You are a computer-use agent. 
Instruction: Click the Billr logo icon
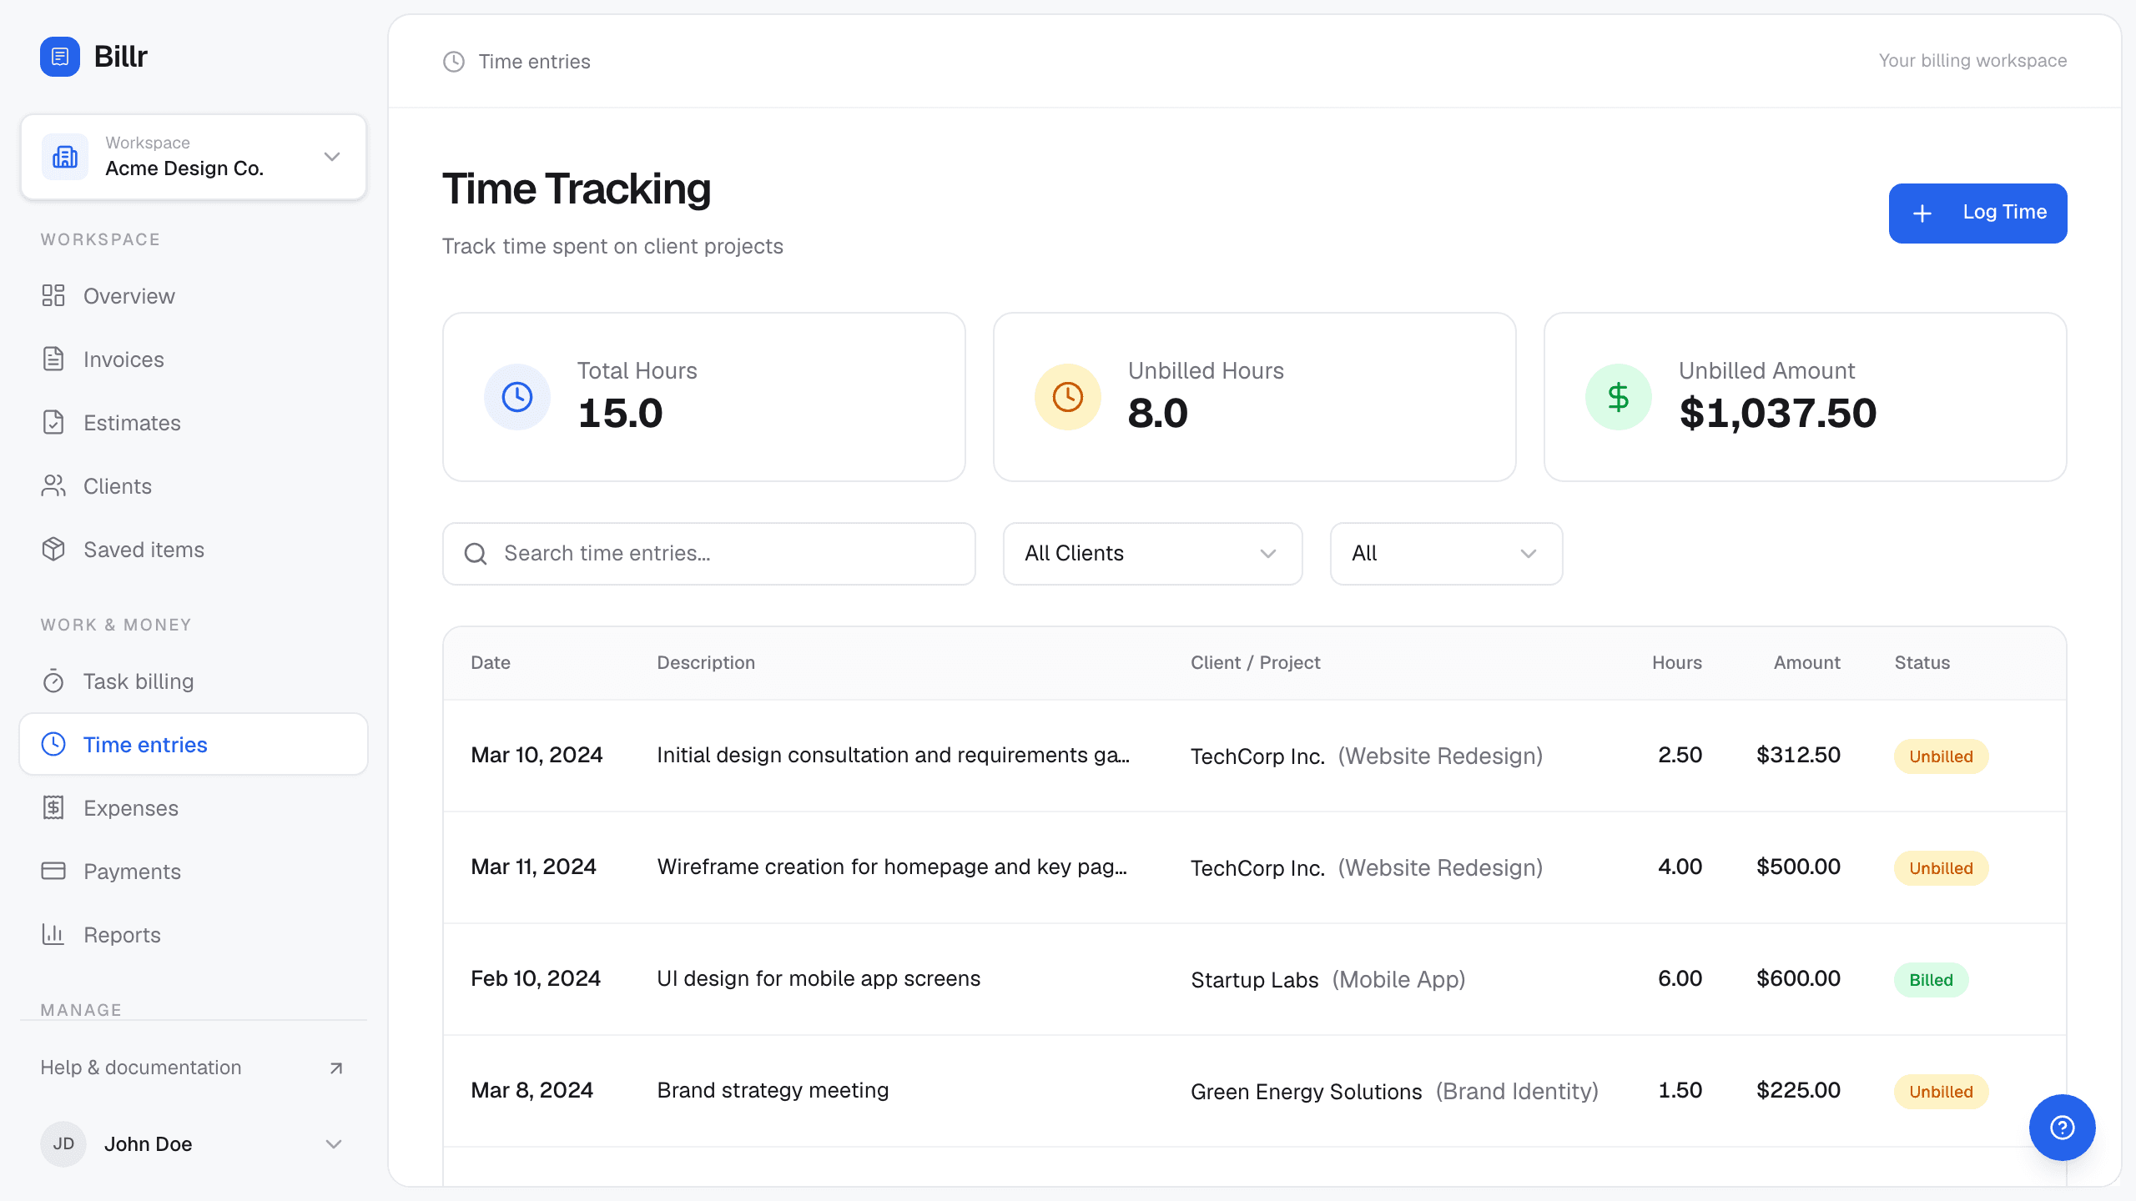coord(60,57)
